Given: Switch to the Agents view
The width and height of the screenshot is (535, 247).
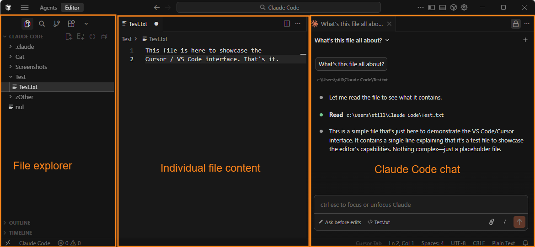Looking at the screenshot, I should [x=48, y=7].
